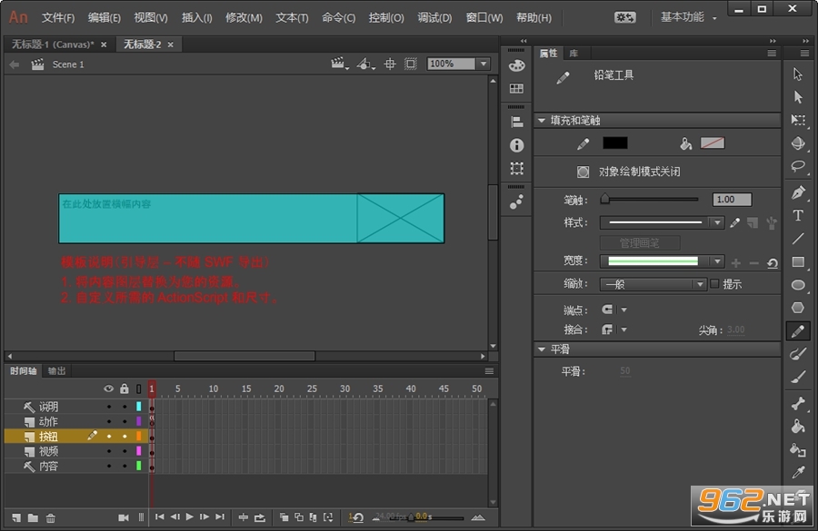The width and height of the screenshot is (818, 531).
Task: Open the 接合 join dropdown arrow
Action: click(x=623, y=329)
